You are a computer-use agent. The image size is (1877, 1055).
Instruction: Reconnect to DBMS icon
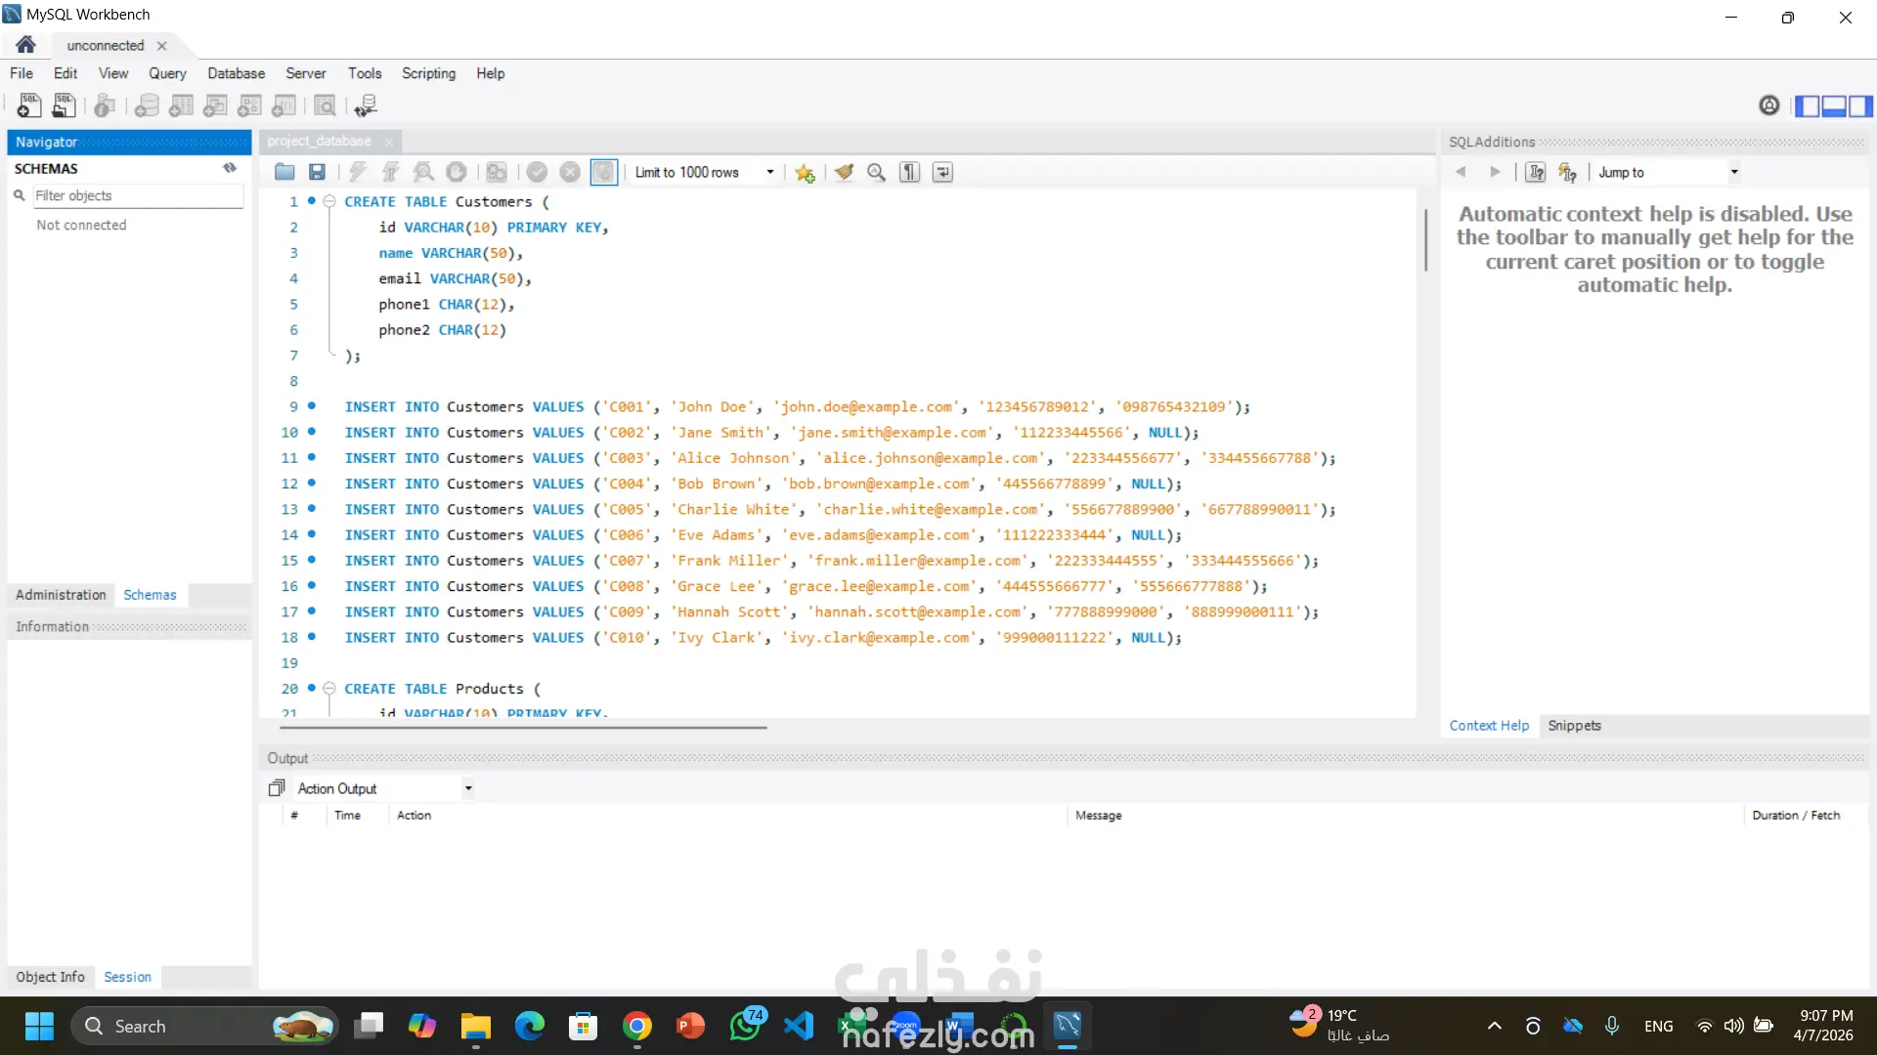366,105
